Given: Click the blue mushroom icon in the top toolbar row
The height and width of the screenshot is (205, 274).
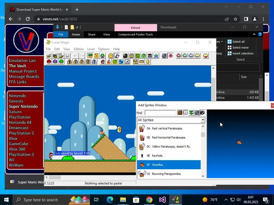Looking at the screenshot, I should [x=191, y=56].
